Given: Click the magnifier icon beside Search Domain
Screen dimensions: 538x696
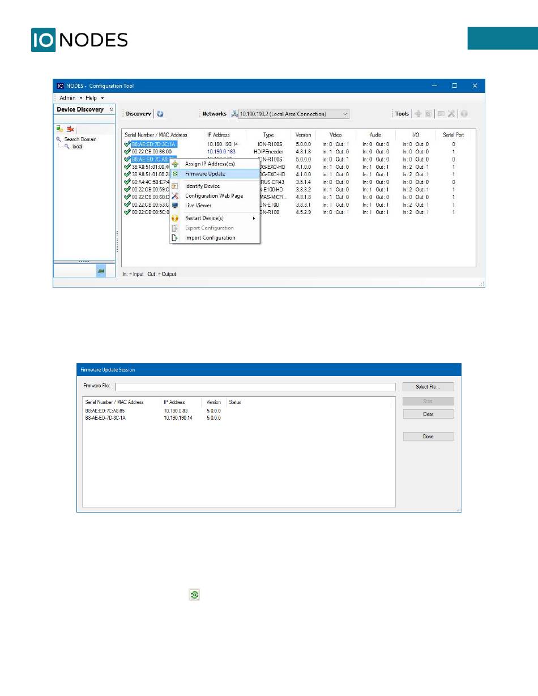Looking at the screenshot, I should [x=58, y=139].
